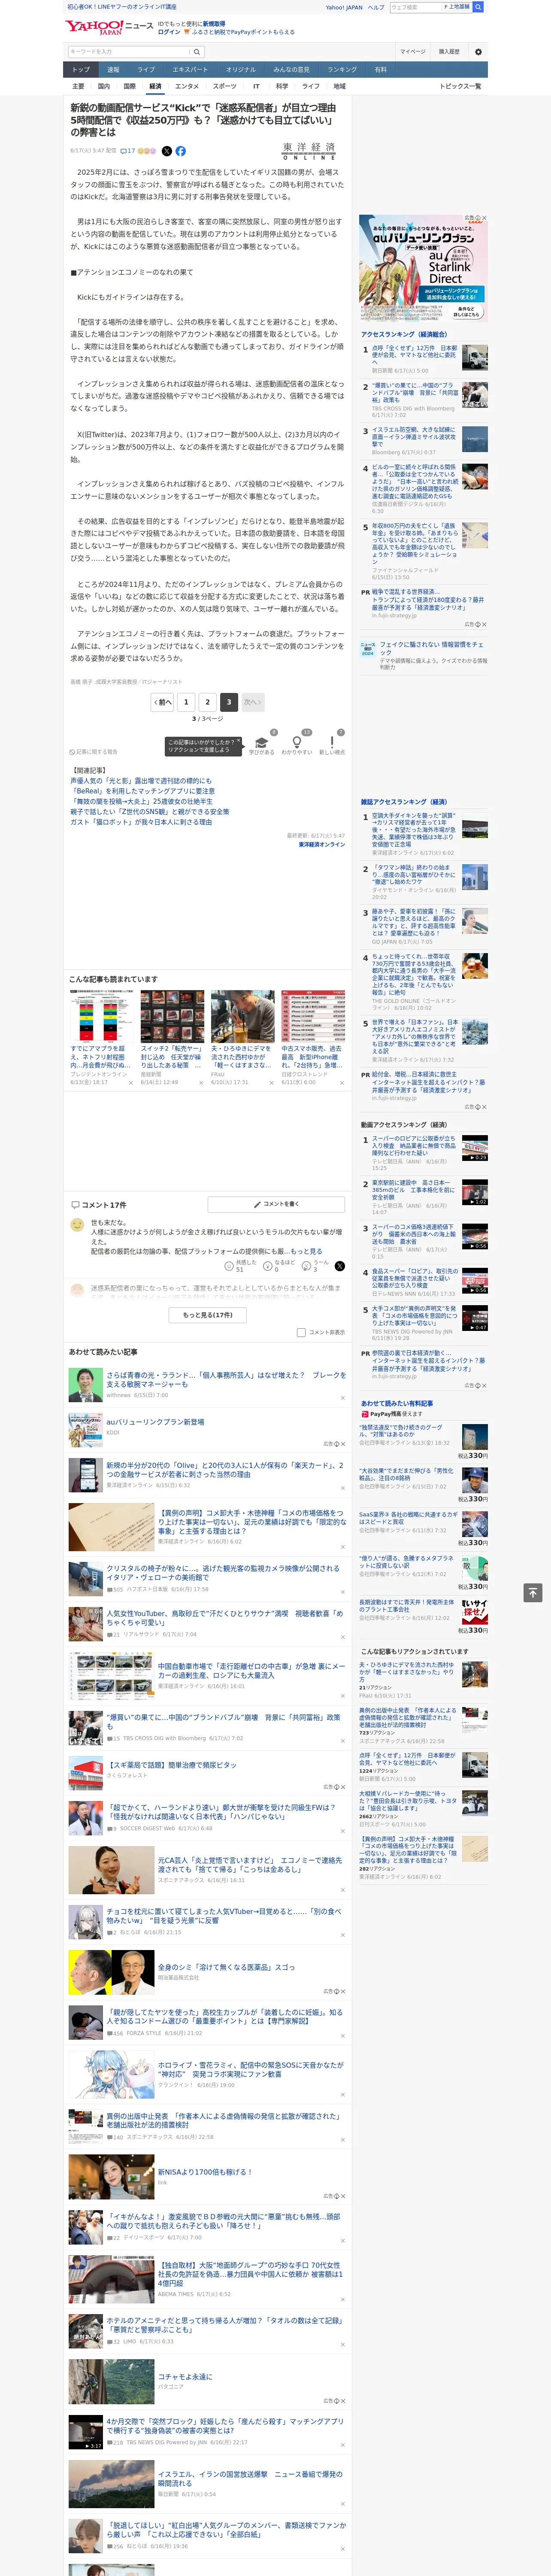Open the 元CA芸人「炎上覚悟で言いますけど」 article
This screenshot has width=551, height=2576.
(x=250, y=1865)
